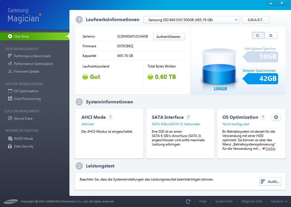Click the green Gut status indicator
Screen dimensions: 291x207
click(x=85, y=77)
